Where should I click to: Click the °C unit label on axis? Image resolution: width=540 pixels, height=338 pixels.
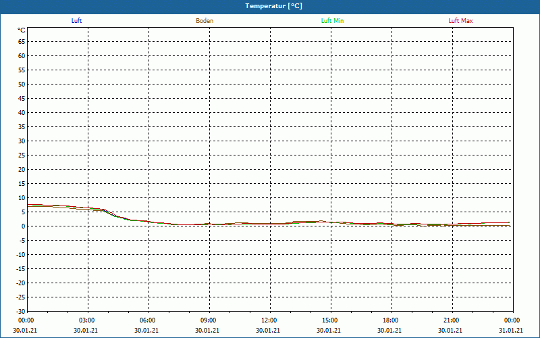coord(22,30)
